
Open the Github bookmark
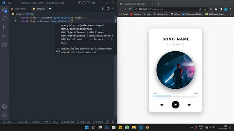[175, 14]
